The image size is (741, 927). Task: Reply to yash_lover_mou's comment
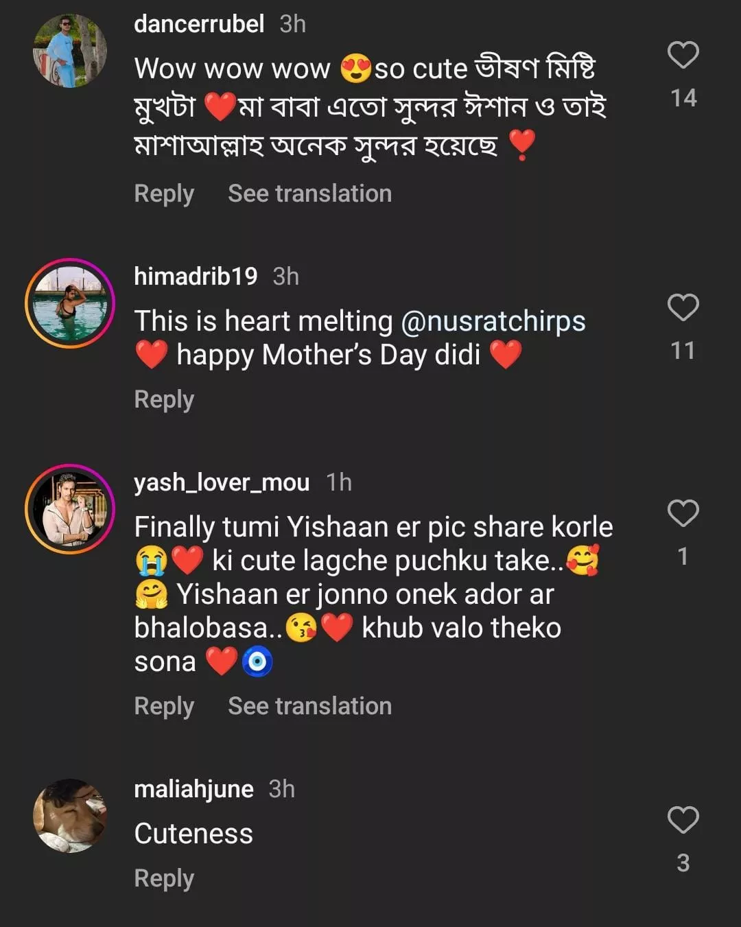click(x=164, y=706)
